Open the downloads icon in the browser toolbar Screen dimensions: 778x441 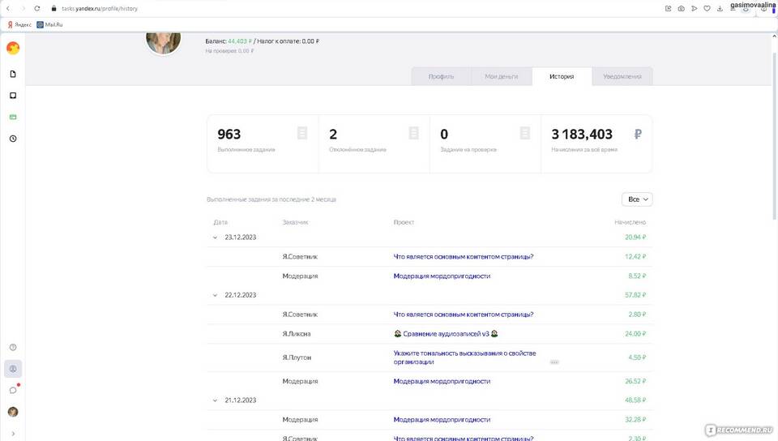pos(720,8)
